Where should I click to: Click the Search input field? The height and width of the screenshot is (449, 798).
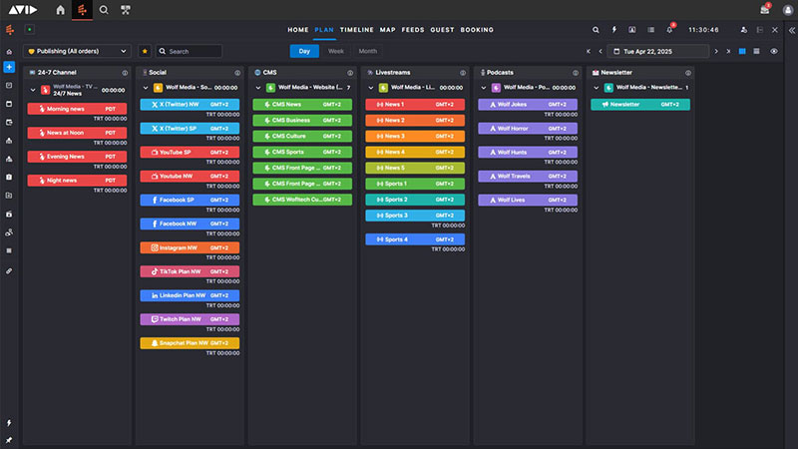[190, 51]
